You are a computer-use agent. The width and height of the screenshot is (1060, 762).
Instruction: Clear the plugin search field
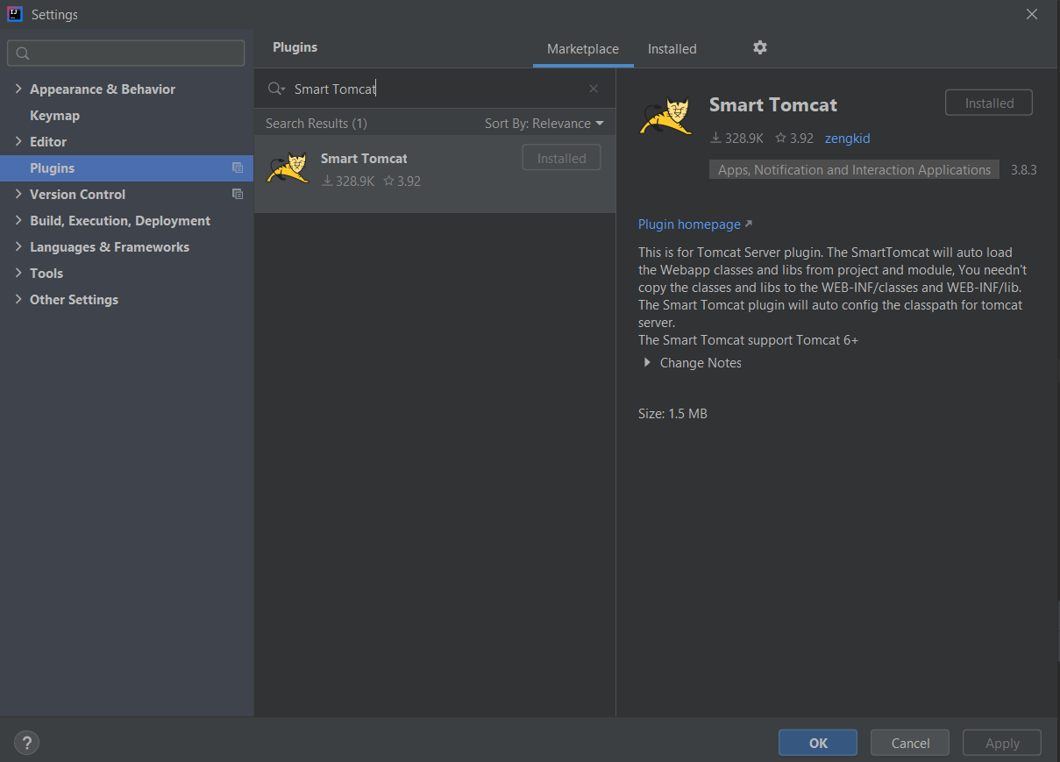pyautogui.click(x=594, y=89)
